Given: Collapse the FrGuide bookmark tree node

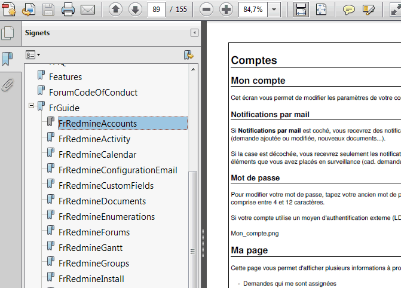Looking at the screenshot, I should (31, 106).
